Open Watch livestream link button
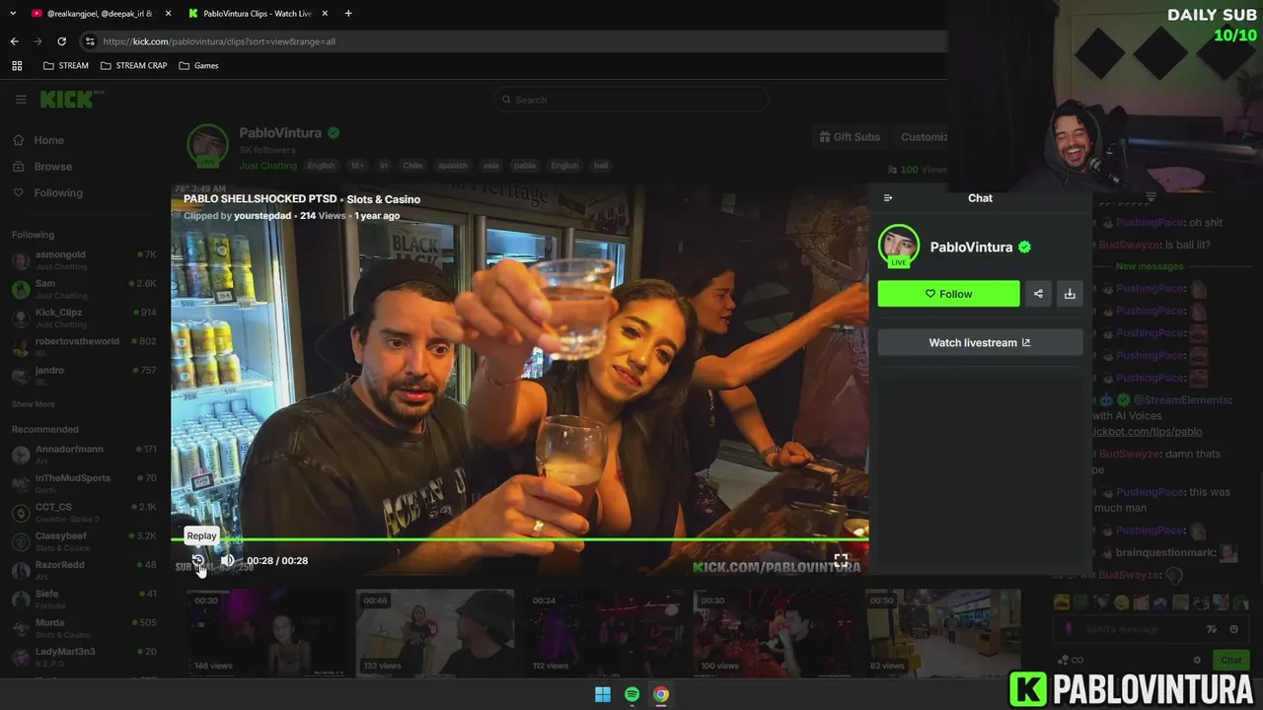 [980, 342]
